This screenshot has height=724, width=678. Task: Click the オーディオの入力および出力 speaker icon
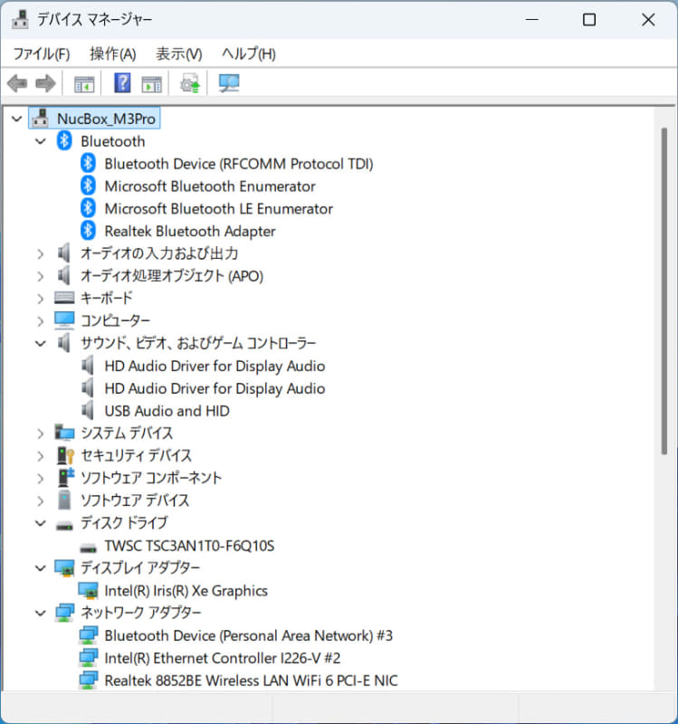tap(63, 253)
